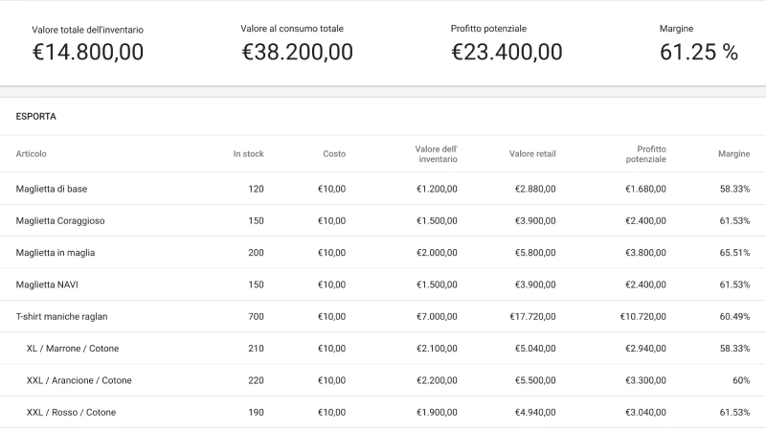The height and width of the screenshot is (431, 766).
Task: Click the Valore totale dell'inventario amount
Action: (x=87, y=53)
